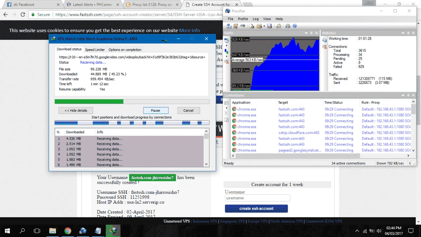The height and width of the screenshot is (237, 421).
Task: Open taskbar search magnifier icon
Action: point(22,231)
